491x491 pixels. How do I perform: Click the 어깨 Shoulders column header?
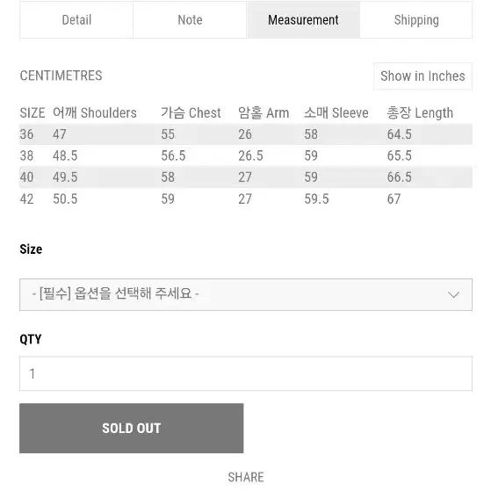pyautogui.click(x=95, y=112)
